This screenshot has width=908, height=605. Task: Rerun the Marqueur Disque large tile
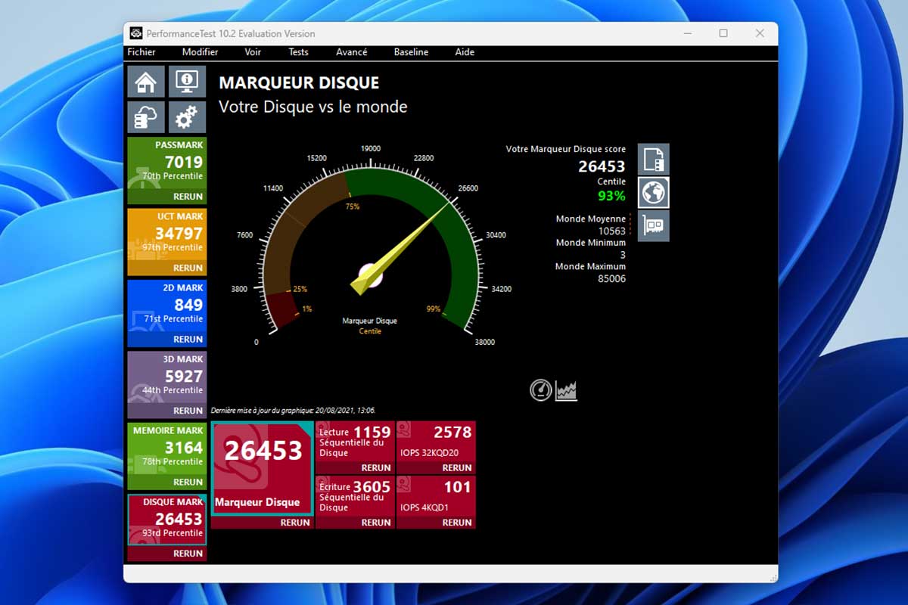[x=295, y=523]
